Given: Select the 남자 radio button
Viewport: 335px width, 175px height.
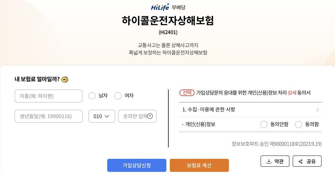Looking at the screenshot, I should 92,96.
